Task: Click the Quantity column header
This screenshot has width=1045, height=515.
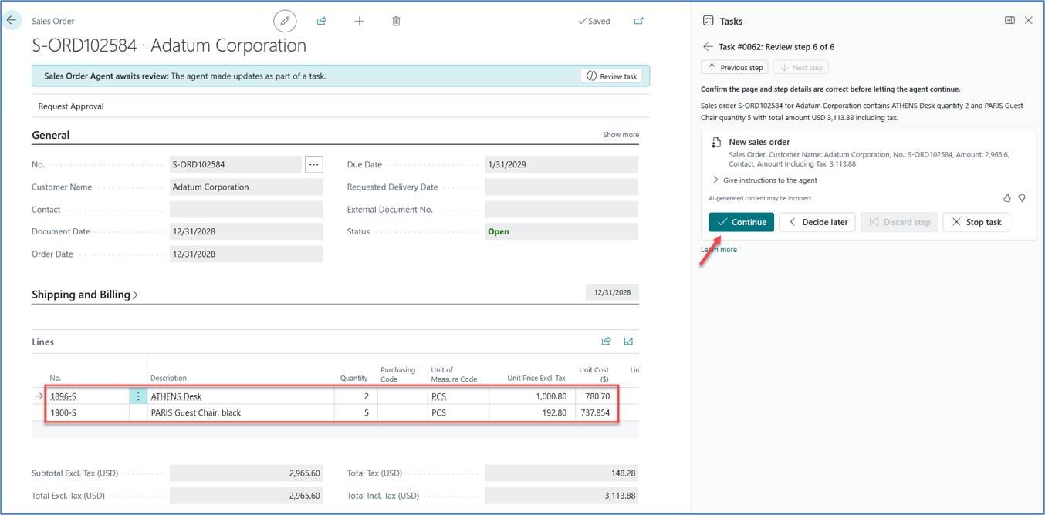Action: pos(354,379)
